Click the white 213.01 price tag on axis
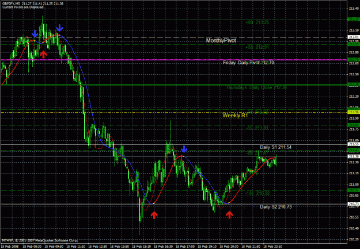Screen dimensions: 360x249 [x=354, y=37]
